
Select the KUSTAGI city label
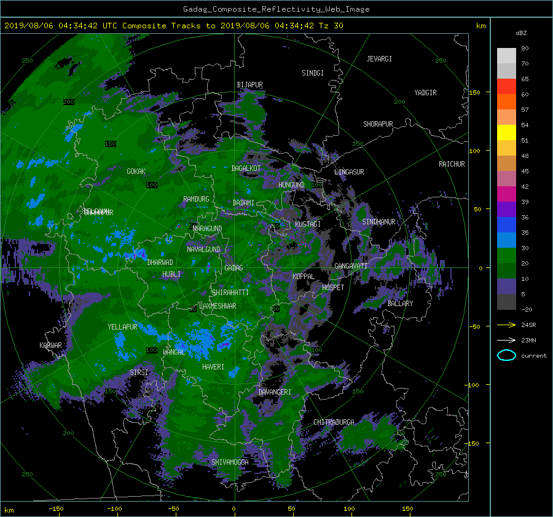(x=308, y=224)
